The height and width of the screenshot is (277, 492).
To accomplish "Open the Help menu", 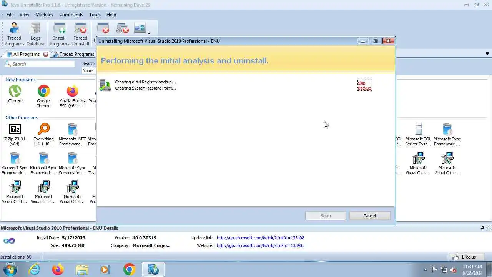I will coord(111,15).
